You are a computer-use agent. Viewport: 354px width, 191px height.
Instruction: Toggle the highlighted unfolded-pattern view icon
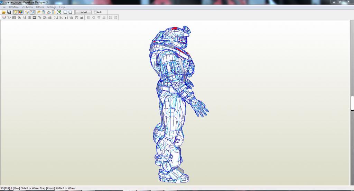point(32,12)
